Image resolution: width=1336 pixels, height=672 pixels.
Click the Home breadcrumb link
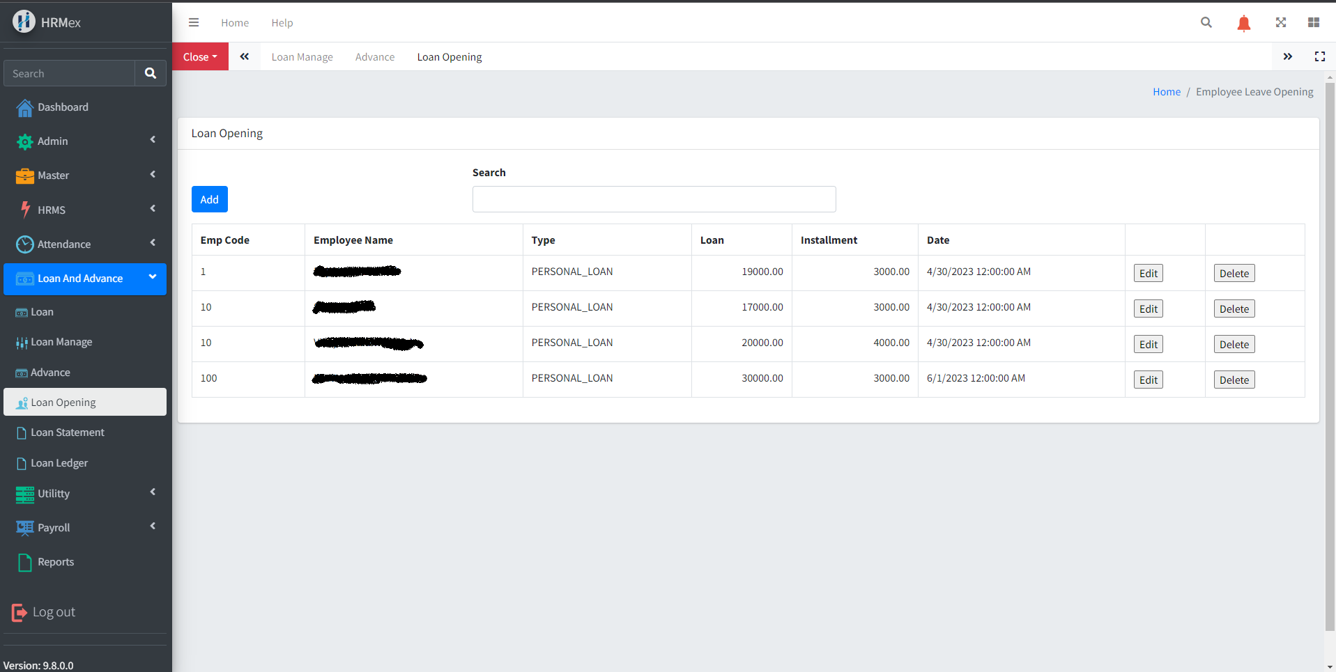pos(1166,92)
